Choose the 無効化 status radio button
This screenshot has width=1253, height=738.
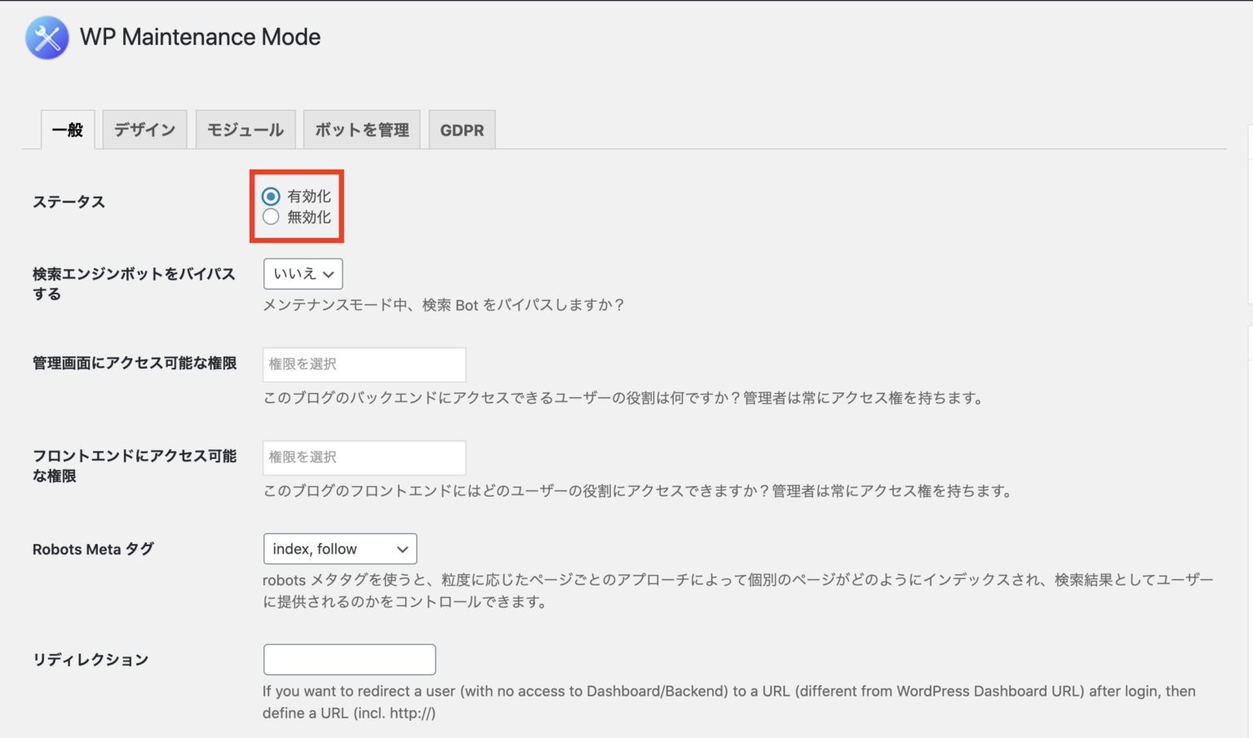271,217
